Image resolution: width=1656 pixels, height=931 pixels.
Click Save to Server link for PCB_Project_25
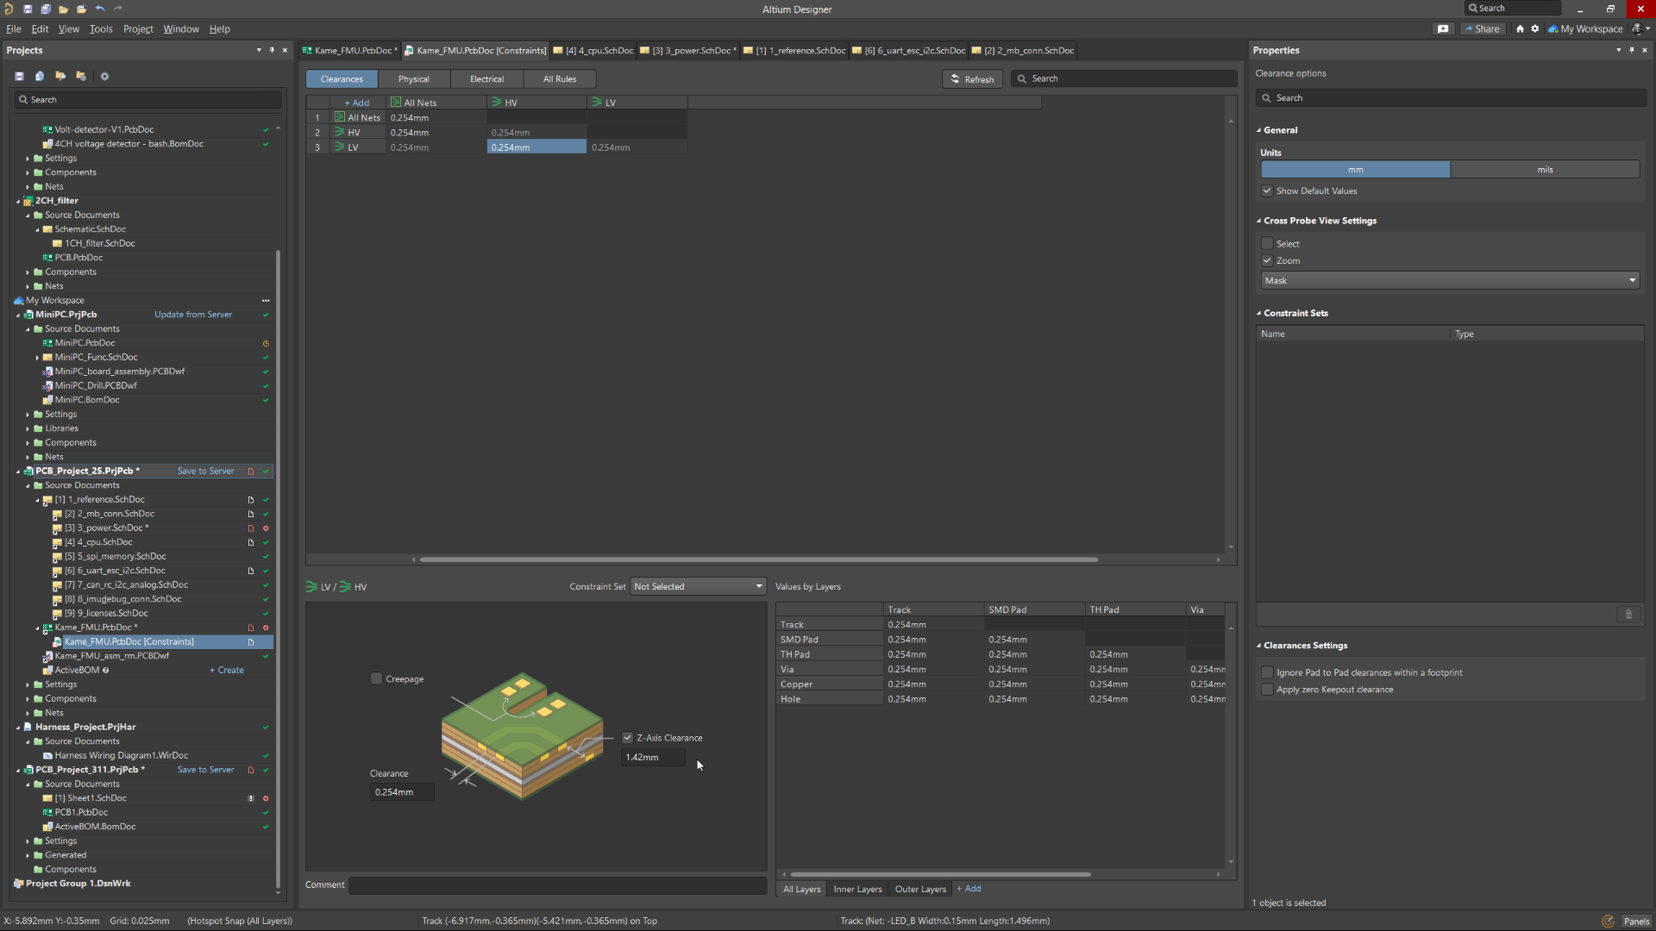tap(205, 471)
